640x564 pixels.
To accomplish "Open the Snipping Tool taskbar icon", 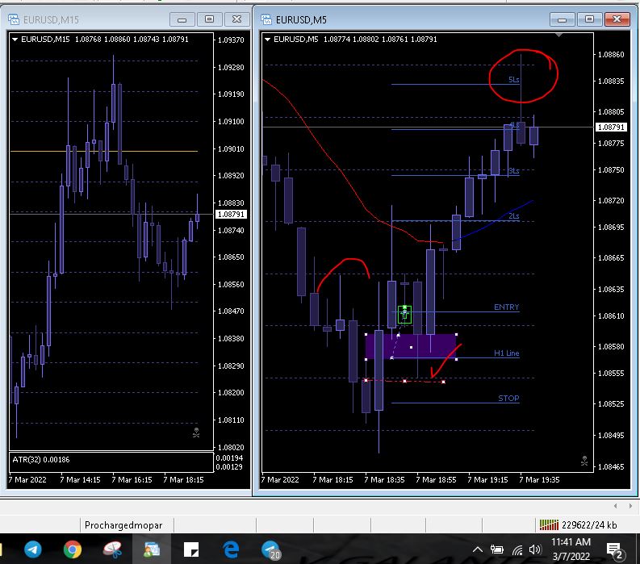I will (112, 549).
